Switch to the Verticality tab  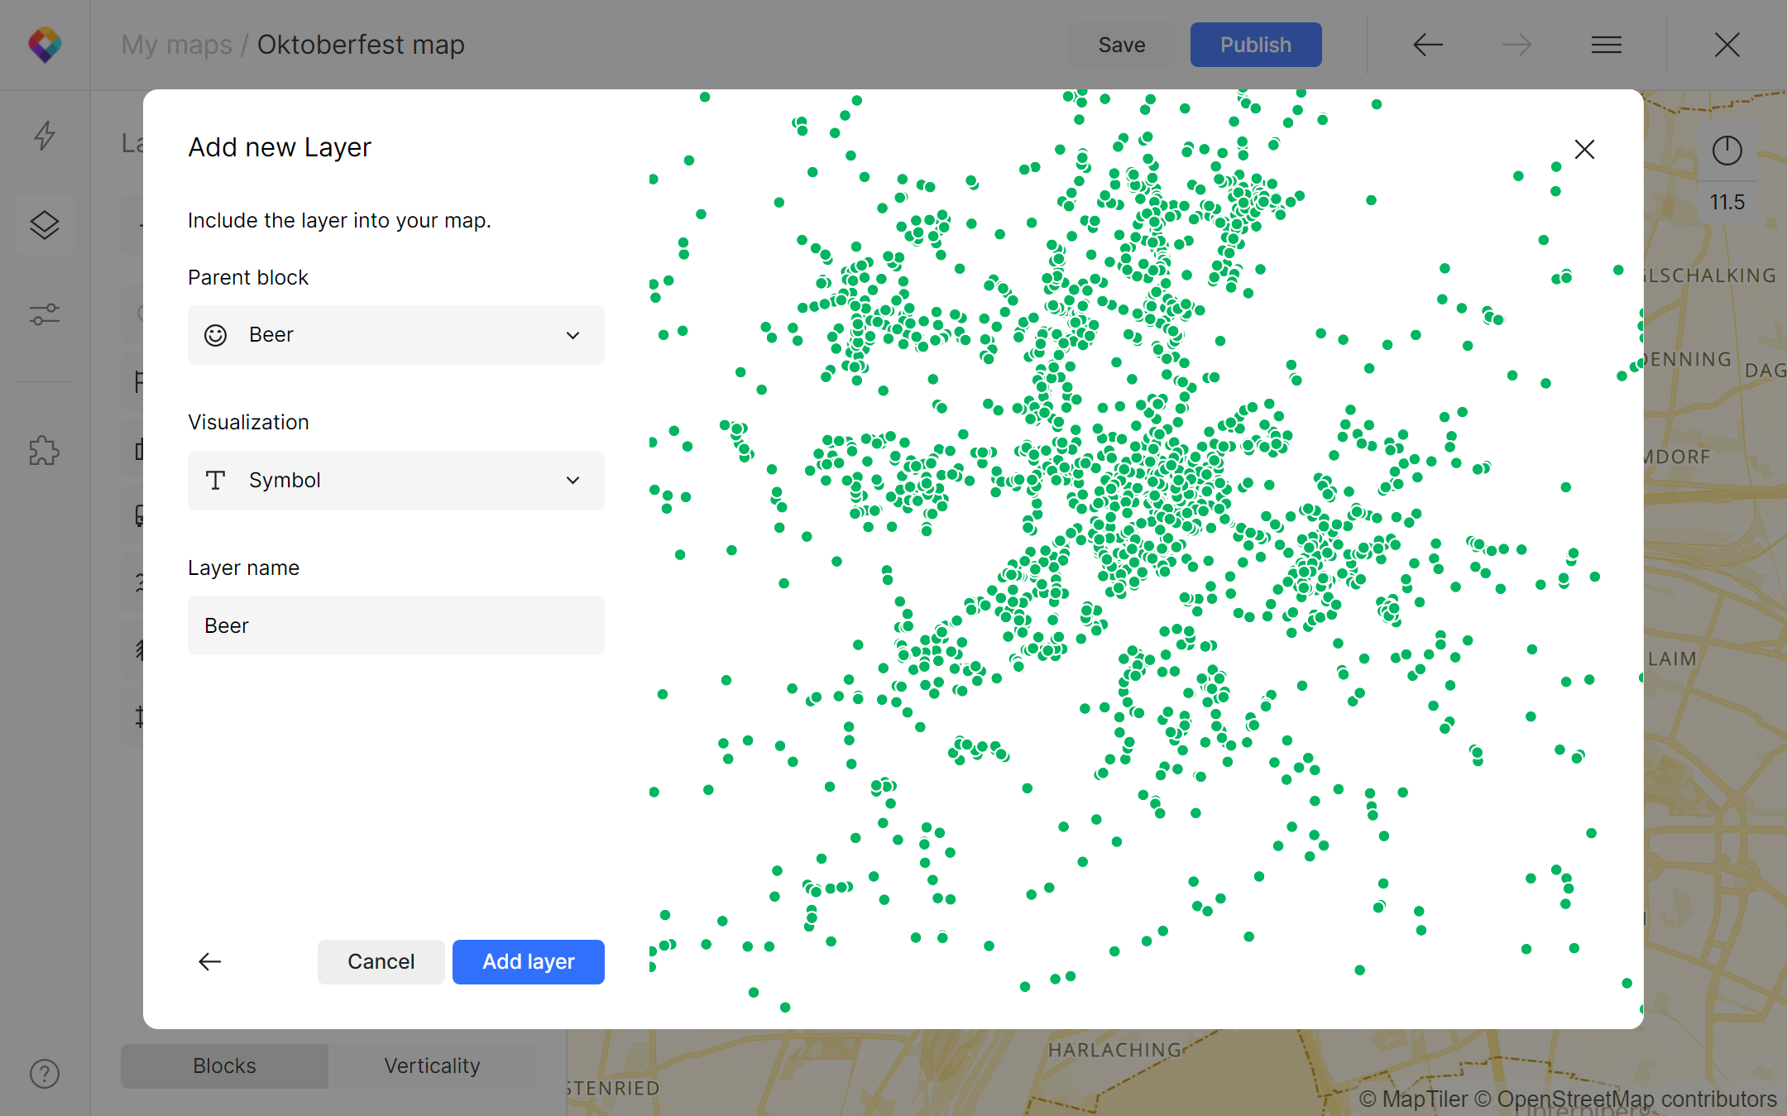[432, 1066]
